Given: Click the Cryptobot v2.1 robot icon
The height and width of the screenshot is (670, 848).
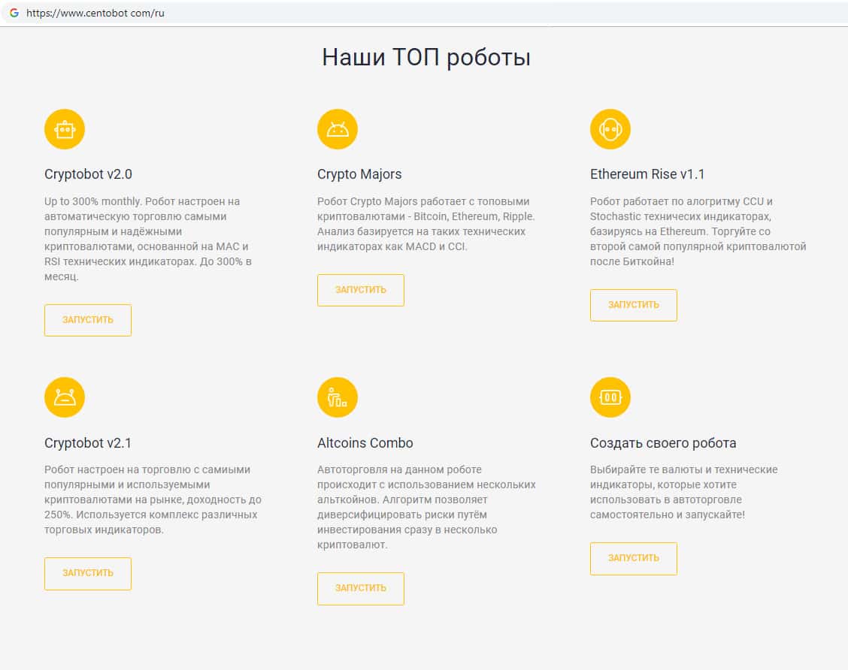Looking at the screenshot, I should pyautogui.click(x=65, y=397).
